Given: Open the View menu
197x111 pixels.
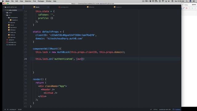Looking at the screenshot, I should coord(21,1).
